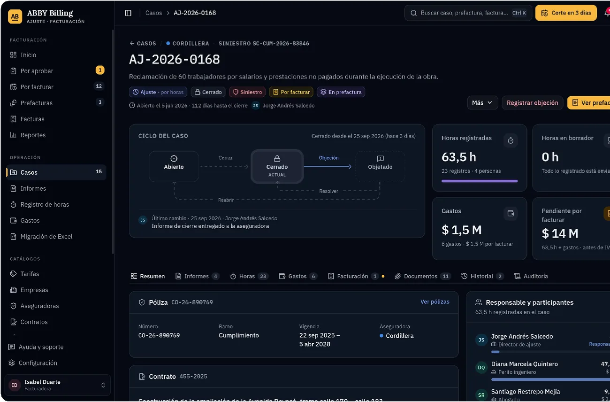The height and width of the screenshot is (402, 610).
Task: Open Inicio in the sidebar
Action: coord(56,55)
